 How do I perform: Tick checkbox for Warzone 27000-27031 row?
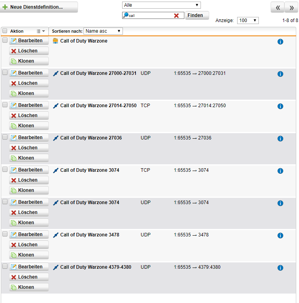pos(5,72)
